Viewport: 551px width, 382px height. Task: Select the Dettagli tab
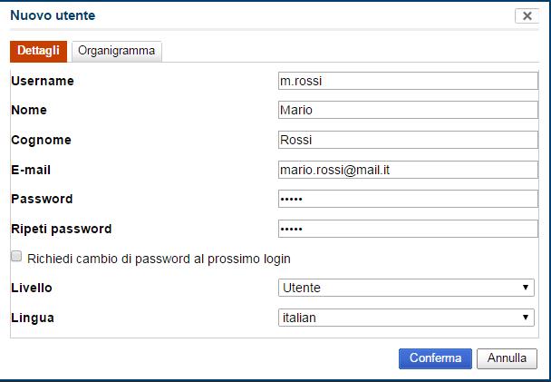[38, 51]
